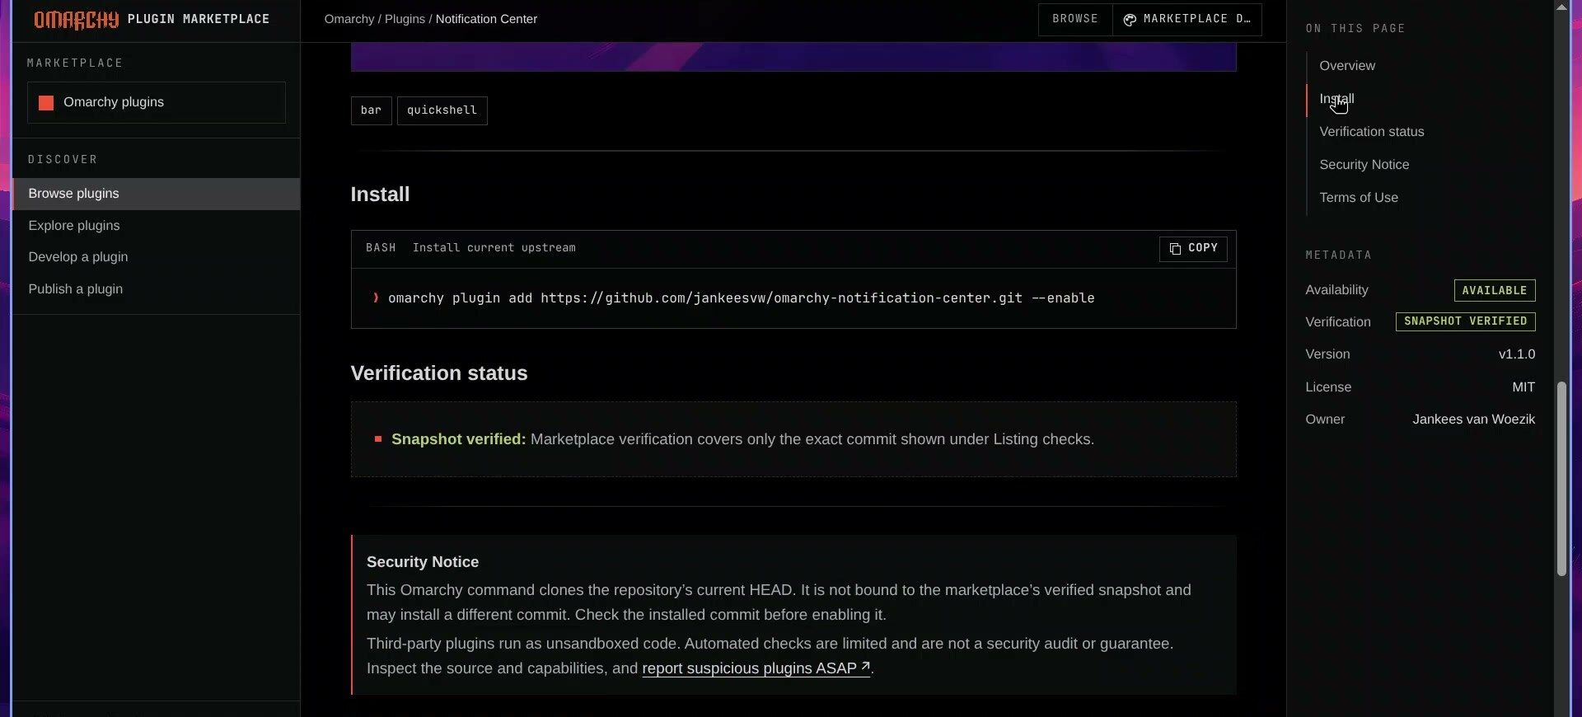
Task: Click the palette icon beside Marketplace D…
Action: coord(1130,20)
